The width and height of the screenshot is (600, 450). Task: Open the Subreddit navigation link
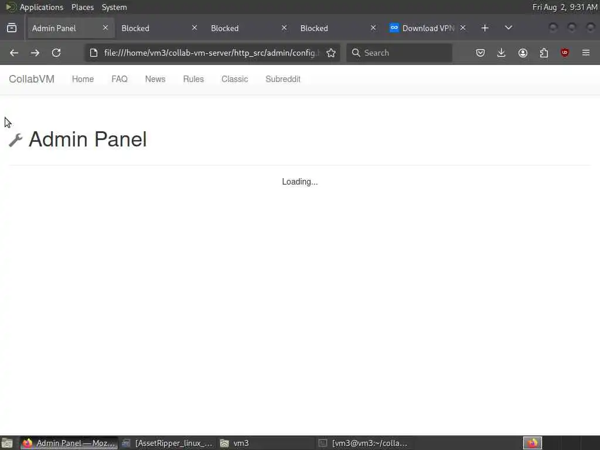click(x=283, y=79)
